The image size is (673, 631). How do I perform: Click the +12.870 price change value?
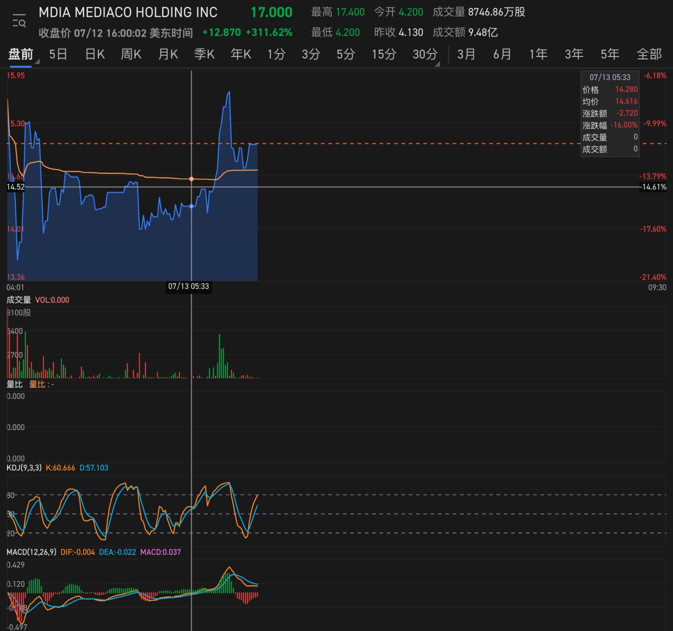222,32
